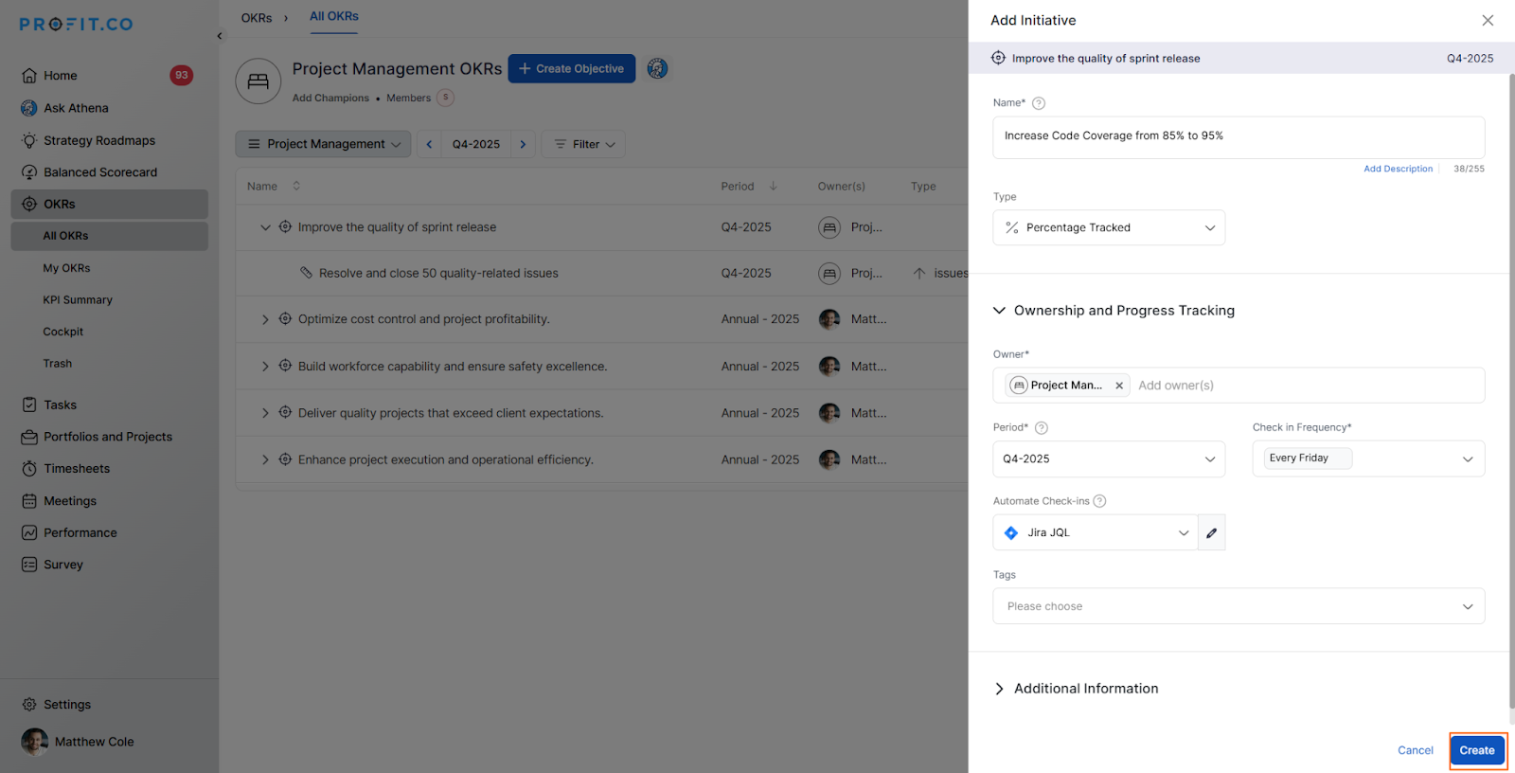The height and width of the screenshot is (773, 1515).
Task: Collapse Ownership and Progress Tracking section
Action: (999, 311)
